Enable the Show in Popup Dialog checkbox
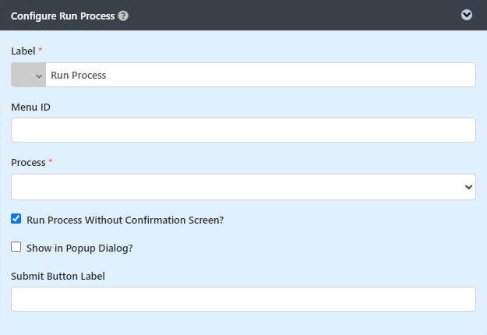The image size is (487, 335). point(16,247)
